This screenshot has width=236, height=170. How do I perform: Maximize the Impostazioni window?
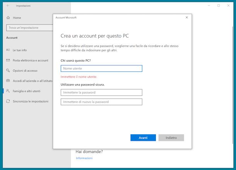pyautogui.click(x=219, y=5)
